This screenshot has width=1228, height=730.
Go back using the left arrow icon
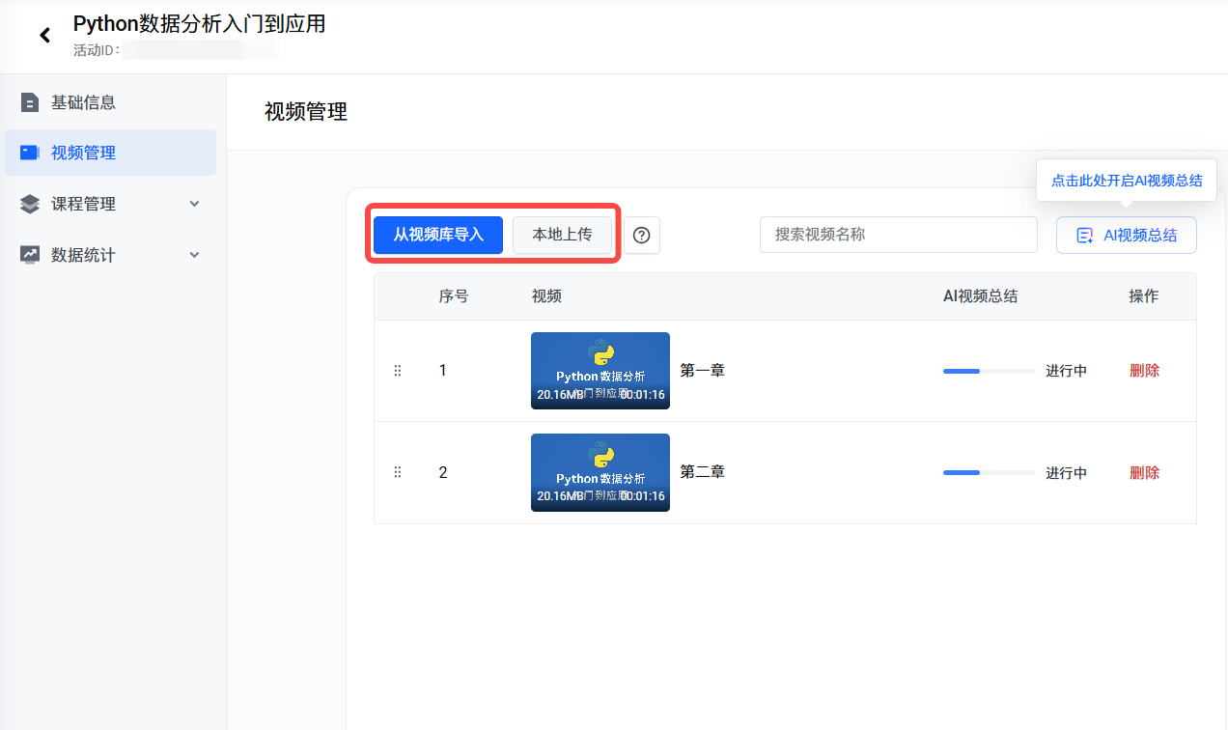(x=44, y=36)
